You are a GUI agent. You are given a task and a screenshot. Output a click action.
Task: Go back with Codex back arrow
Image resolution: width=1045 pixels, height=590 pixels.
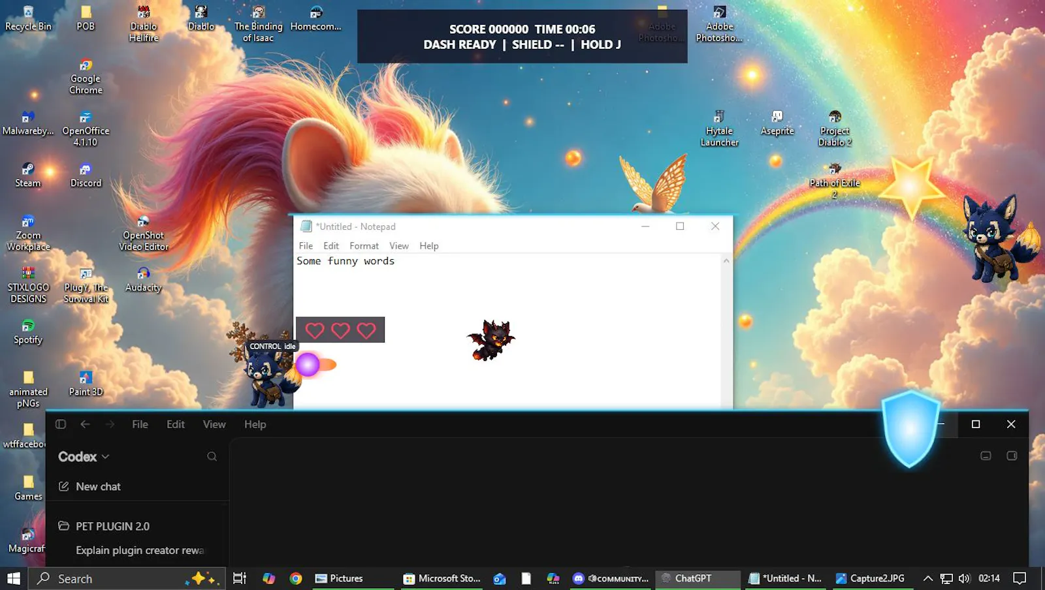(x=85, y=424)
